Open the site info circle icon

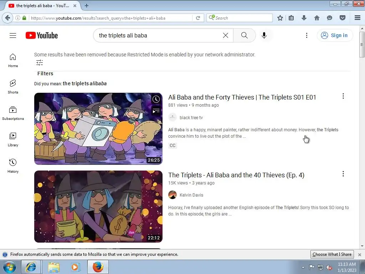(x=18, y=18)
